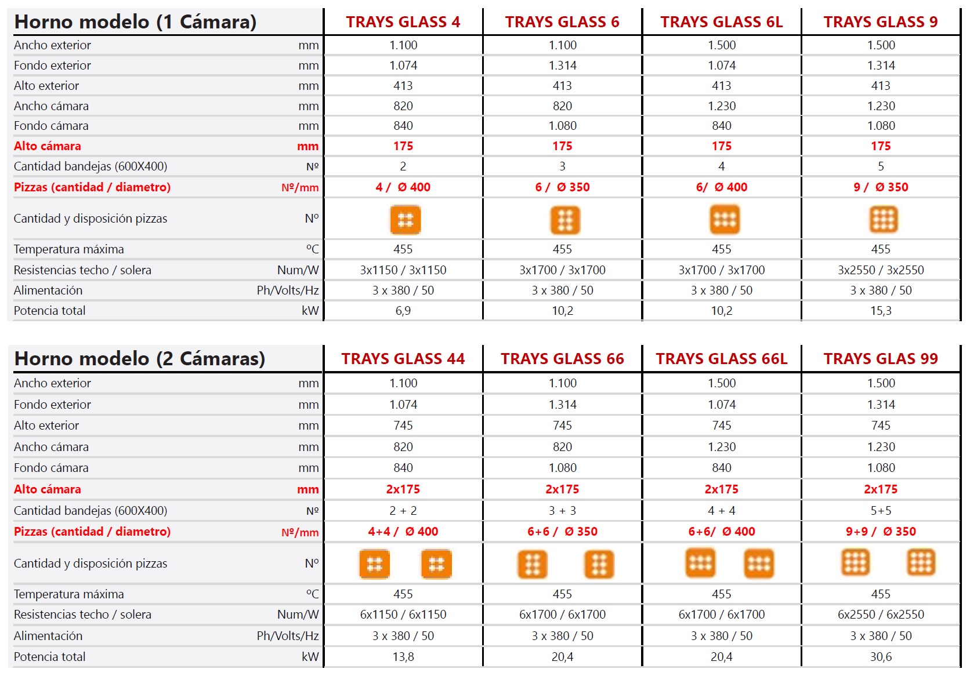Select the right pizza icon under TRAYS GLASS 66
Image resolution: width=970 pixels, height=676 pixels.
pyautogui.click(x=599, y=564)
